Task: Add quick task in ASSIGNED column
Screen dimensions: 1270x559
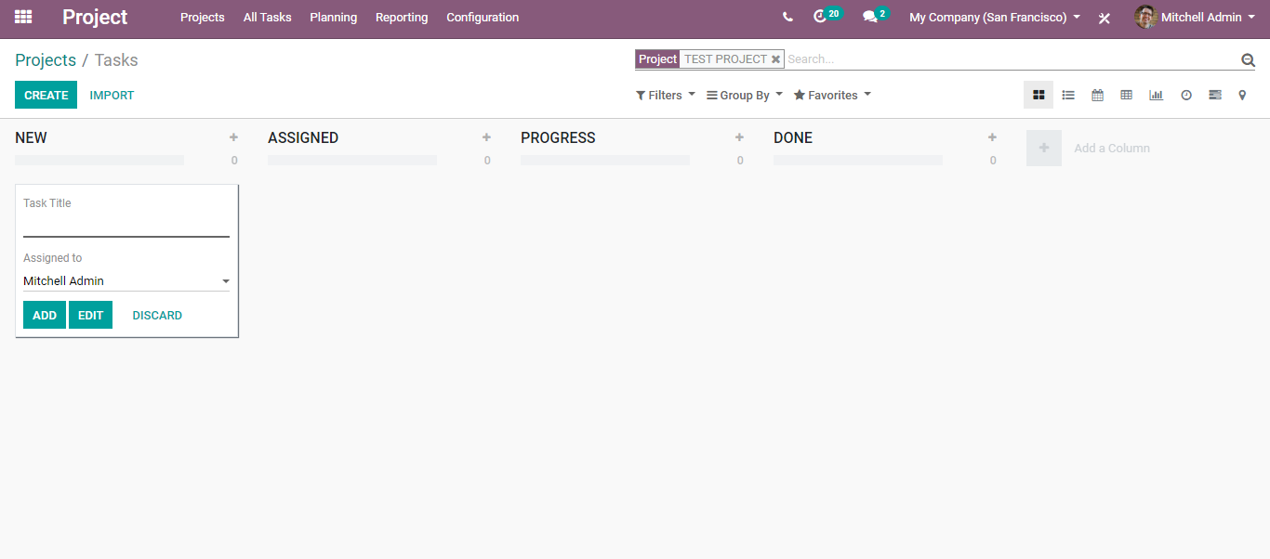Action: (x=486, y=137)
